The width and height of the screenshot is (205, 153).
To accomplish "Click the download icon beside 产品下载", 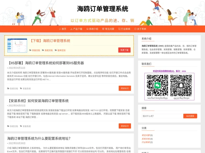I will 71,29.
